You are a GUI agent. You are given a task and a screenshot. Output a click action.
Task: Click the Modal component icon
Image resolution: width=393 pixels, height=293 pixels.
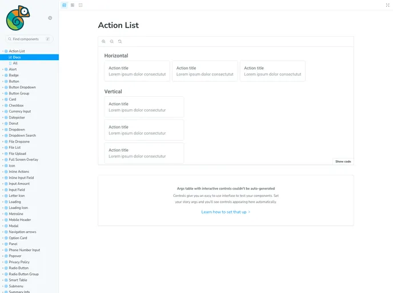[x=6, y=226]
